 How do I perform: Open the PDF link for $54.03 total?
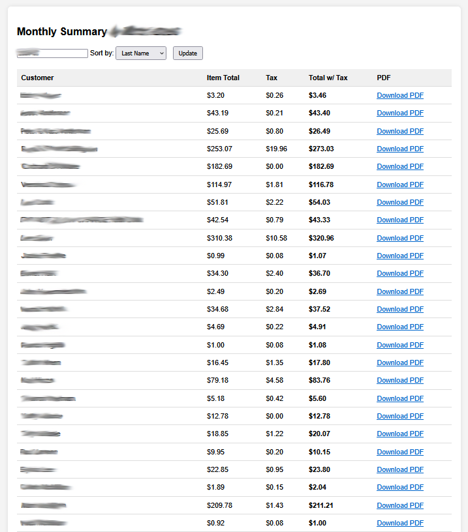click(400, 202)
